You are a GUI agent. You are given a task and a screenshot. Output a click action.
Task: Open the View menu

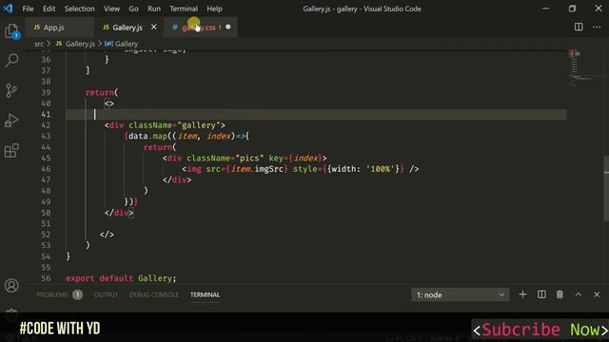click(x=111, y=9)
